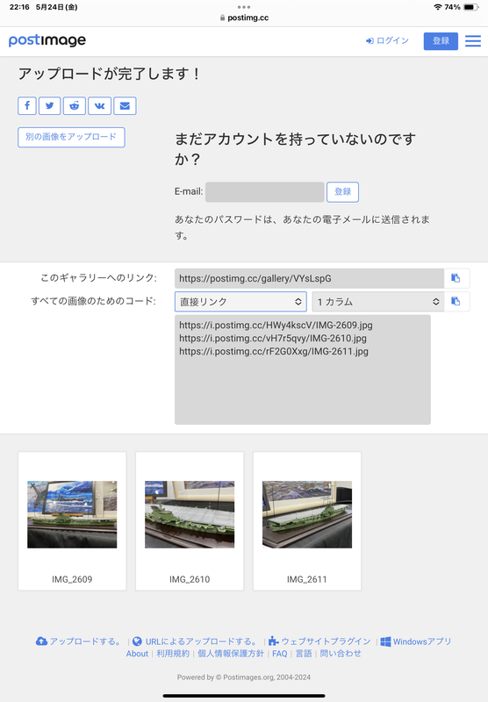The height and width of the screenshot is (702, 488).
Task: Focus the E-mail input field
Action: (264, 191)
